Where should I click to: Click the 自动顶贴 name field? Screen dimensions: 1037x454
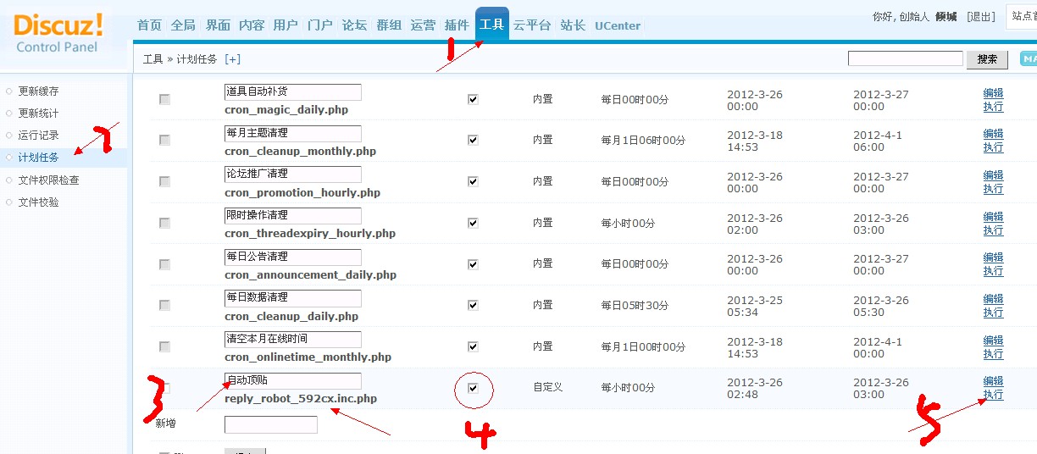293,381
